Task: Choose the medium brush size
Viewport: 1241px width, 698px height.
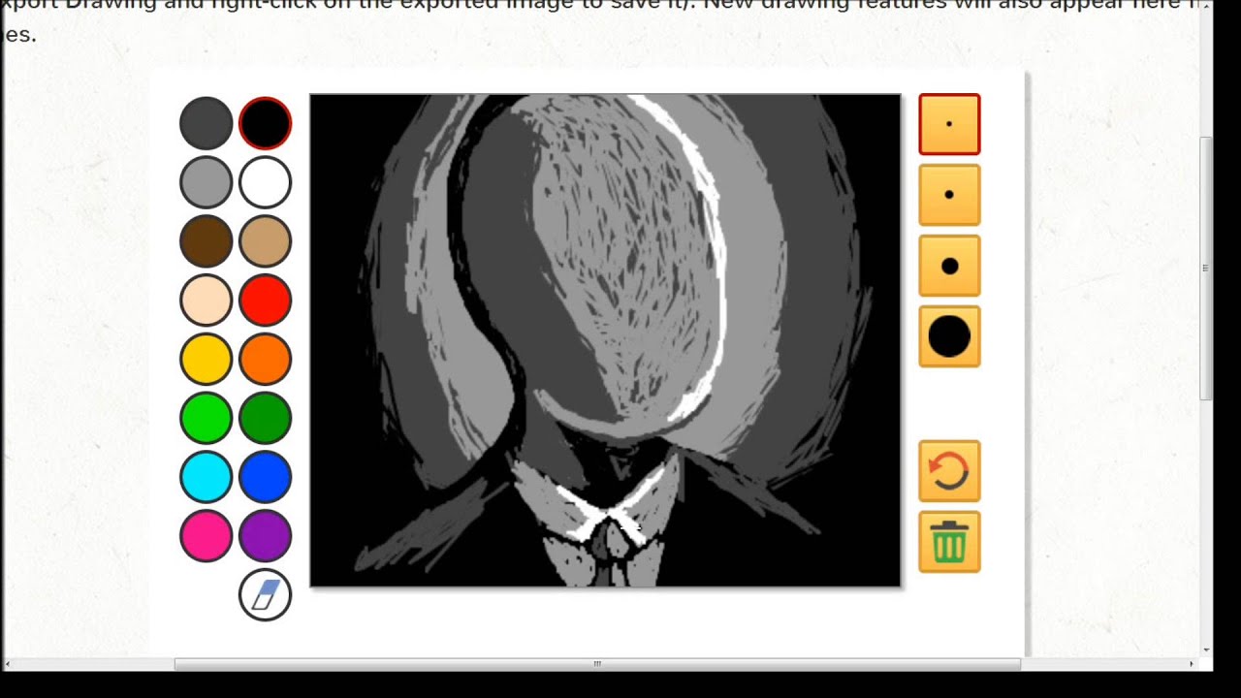Action: (949, 266)
